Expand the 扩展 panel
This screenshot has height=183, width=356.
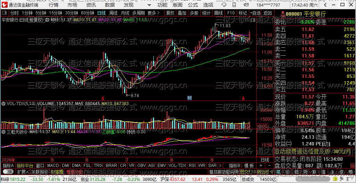point(23,172)
